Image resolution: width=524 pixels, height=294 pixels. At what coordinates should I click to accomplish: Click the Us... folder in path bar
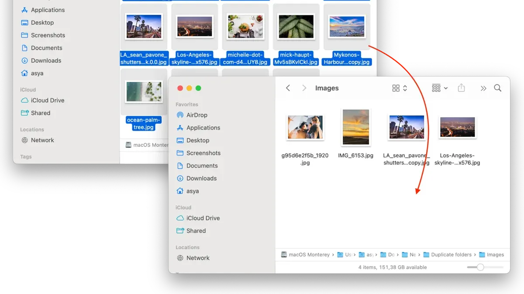345,255
